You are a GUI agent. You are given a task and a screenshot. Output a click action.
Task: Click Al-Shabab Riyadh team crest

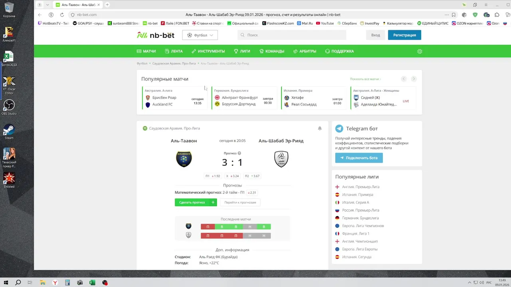click(281, 159)
